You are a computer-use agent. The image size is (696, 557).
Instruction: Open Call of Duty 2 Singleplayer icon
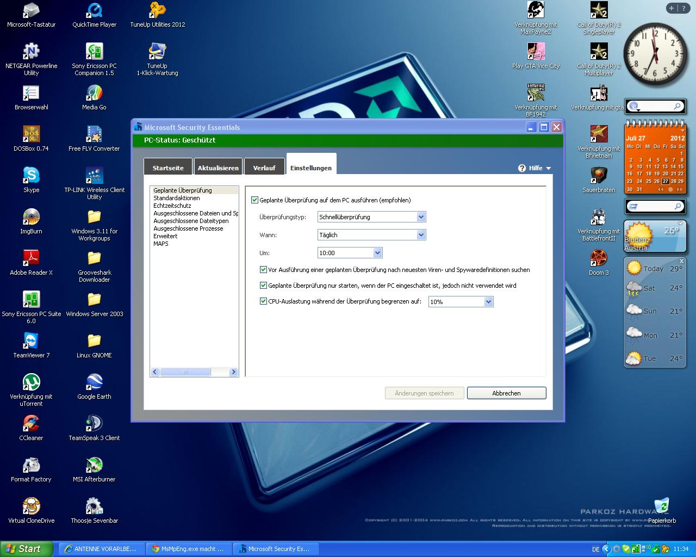599,10
